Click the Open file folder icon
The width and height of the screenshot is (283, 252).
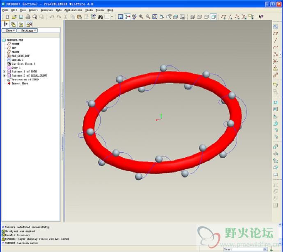coord(14,17)
